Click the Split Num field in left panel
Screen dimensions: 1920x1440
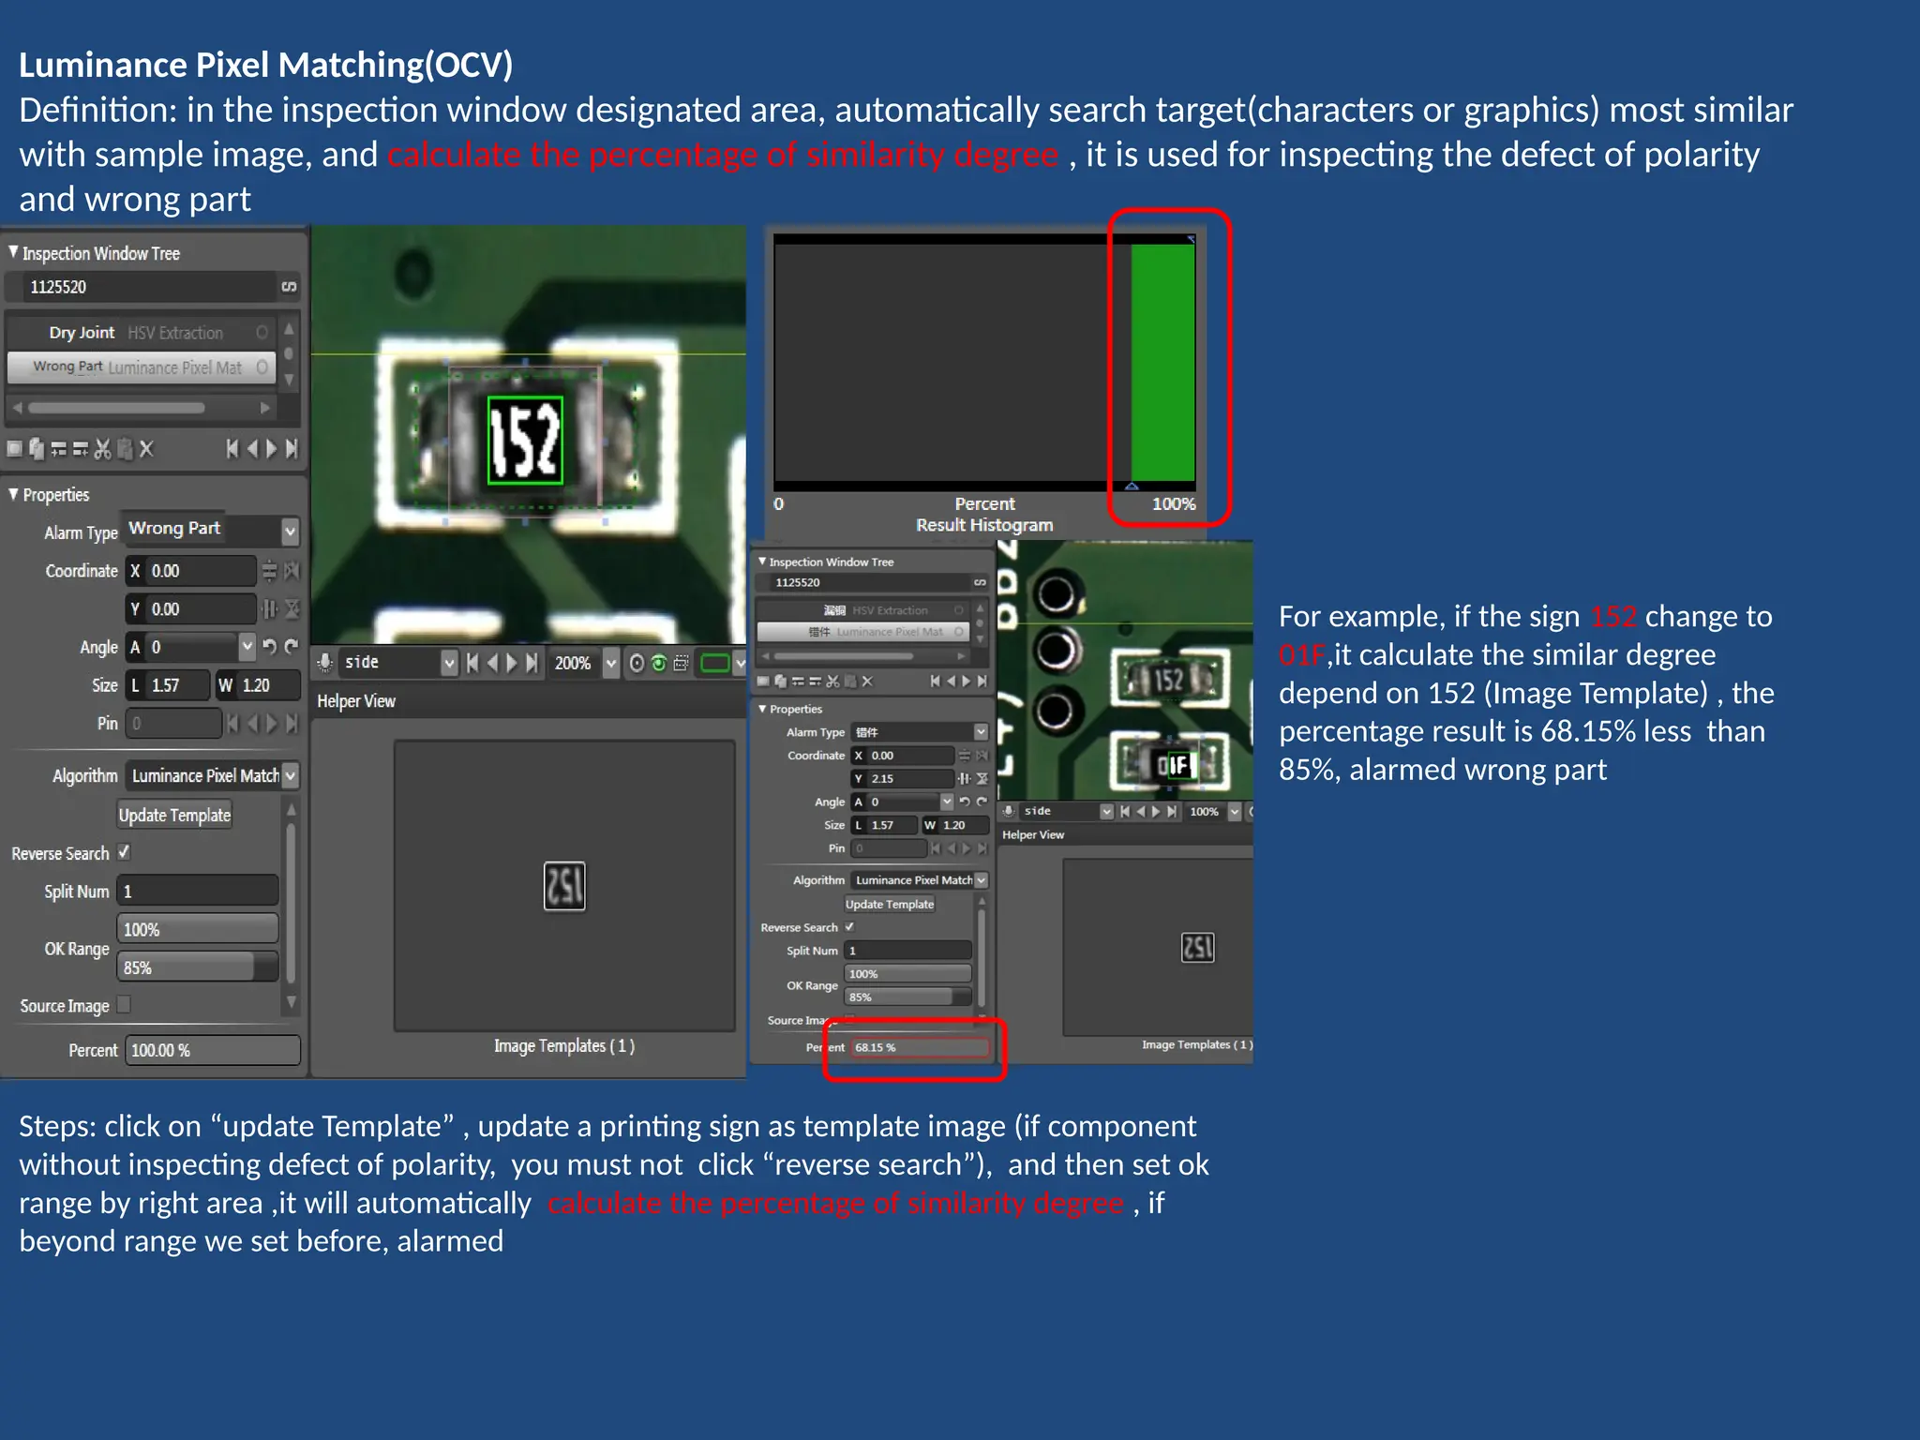coord(198,891)
